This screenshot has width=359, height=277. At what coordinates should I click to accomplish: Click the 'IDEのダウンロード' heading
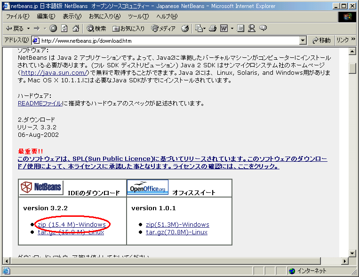click(94, 193)
